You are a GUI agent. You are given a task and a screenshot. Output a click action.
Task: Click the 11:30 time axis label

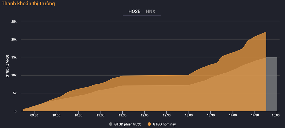point(122,115)
